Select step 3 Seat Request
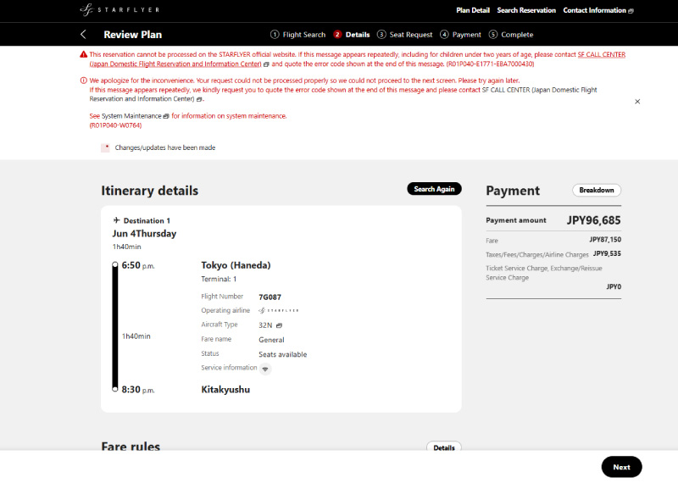Viewport: 678px width, 483px height. pyautogui.click(x=405, y=35)
